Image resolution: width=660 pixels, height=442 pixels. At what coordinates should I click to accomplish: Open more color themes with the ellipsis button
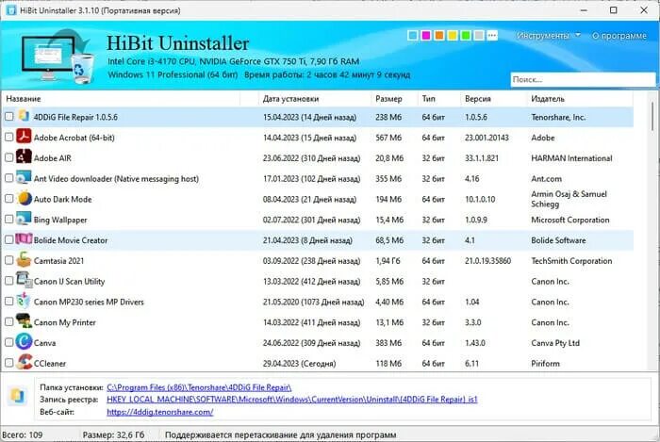(492, 35)
